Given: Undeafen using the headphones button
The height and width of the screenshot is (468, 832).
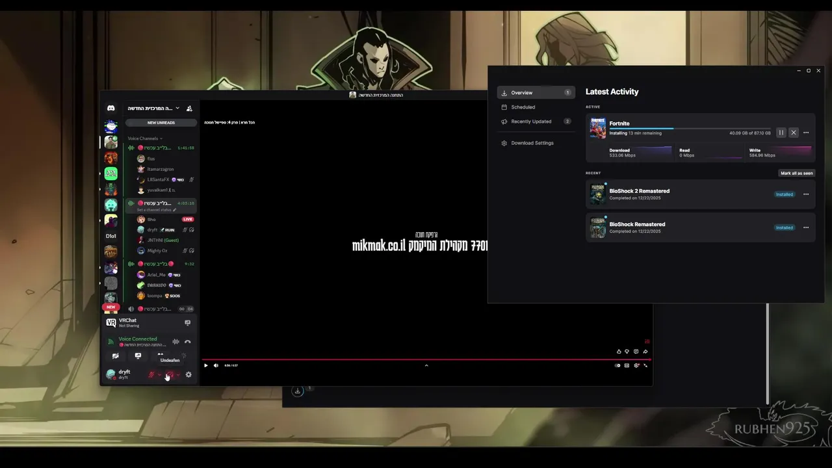Looking at the screenshot, I should (x=170, y=374).
